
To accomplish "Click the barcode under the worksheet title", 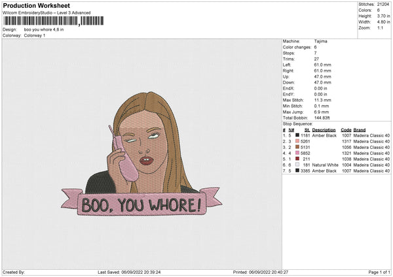I will [x=54, y=21].
